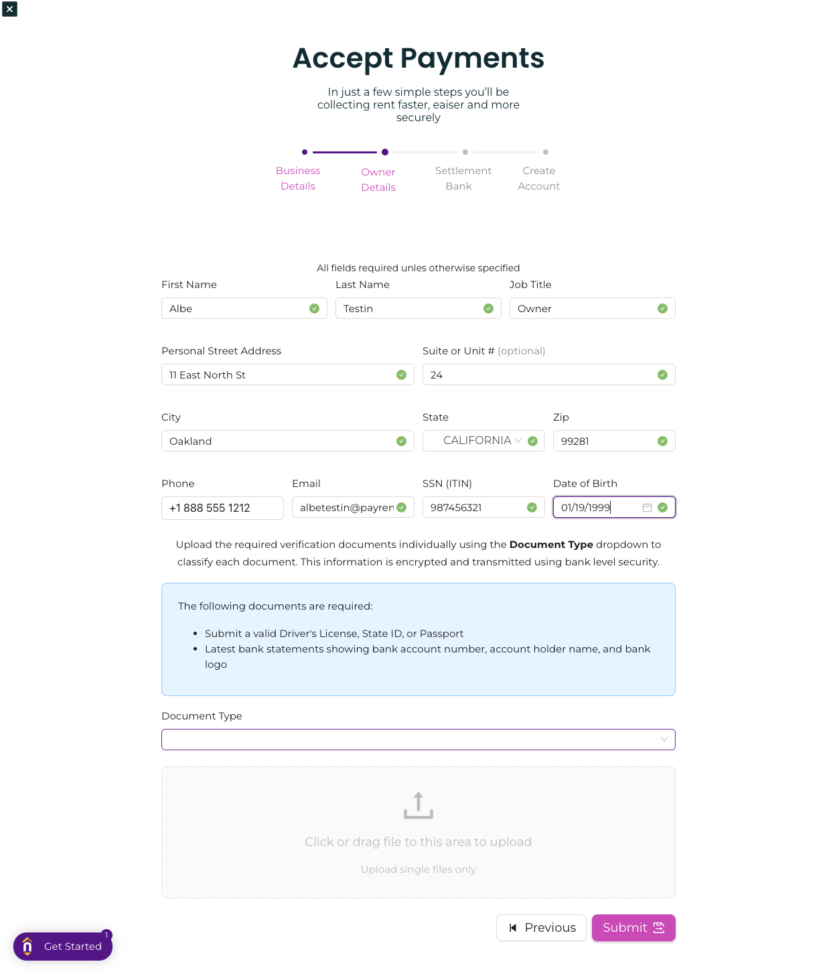The width and height of the screenshot is (837, 974).
Task: Submit the owner details form
Action: (x=633, y=928)
